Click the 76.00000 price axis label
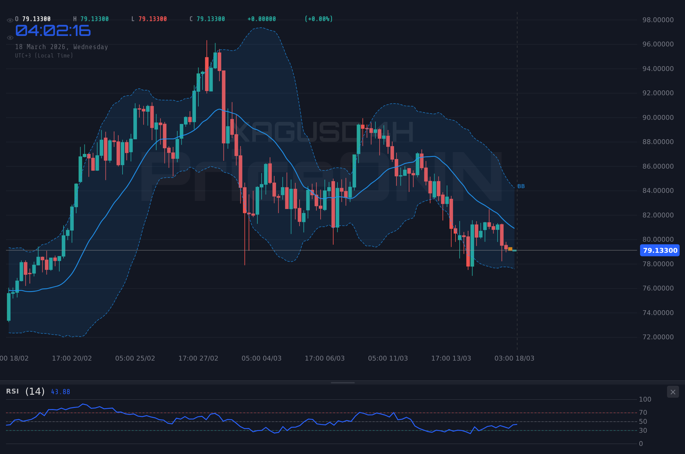Image resolution: width=685 pixels, height=454 pixels. pos(658,288)
